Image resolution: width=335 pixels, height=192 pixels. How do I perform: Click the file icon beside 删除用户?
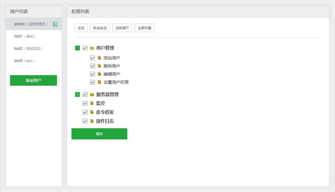(100, 66)
